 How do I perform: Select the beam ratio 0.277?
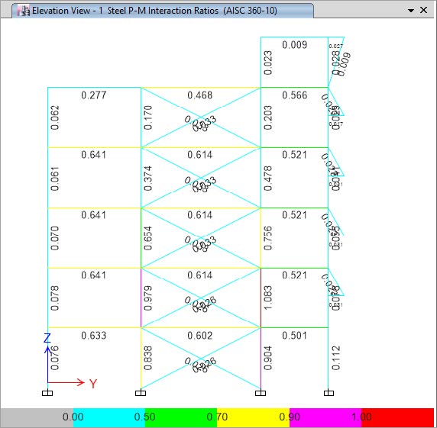pyautogui.click(x=94, y=95)
